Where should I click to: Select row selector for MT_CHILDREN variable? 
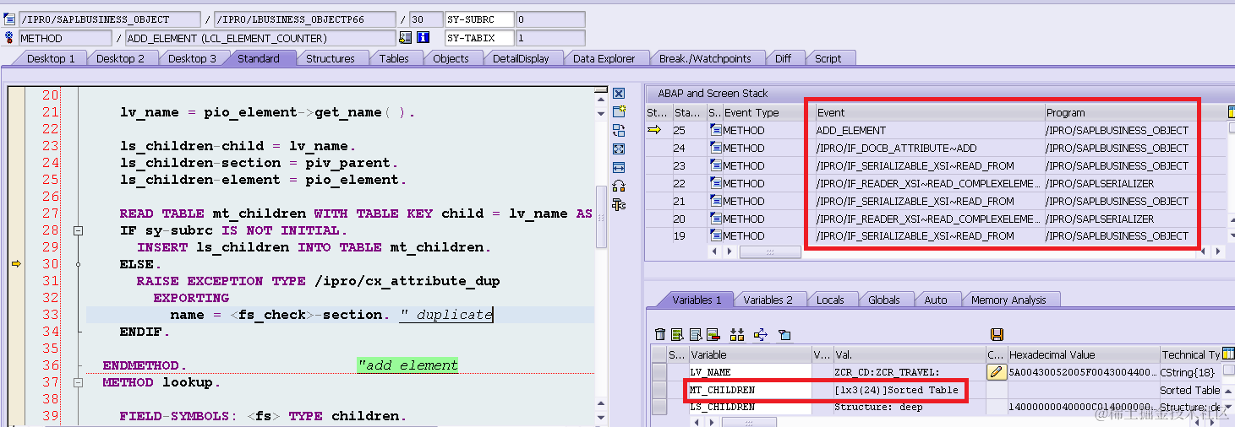(659, 390)
